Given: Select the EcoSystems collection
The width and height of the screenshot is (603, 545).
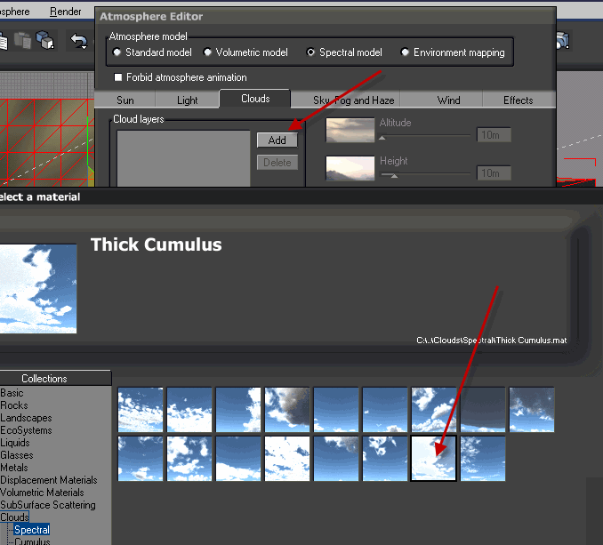Looking at the screenshot, I should pos(26,430).
